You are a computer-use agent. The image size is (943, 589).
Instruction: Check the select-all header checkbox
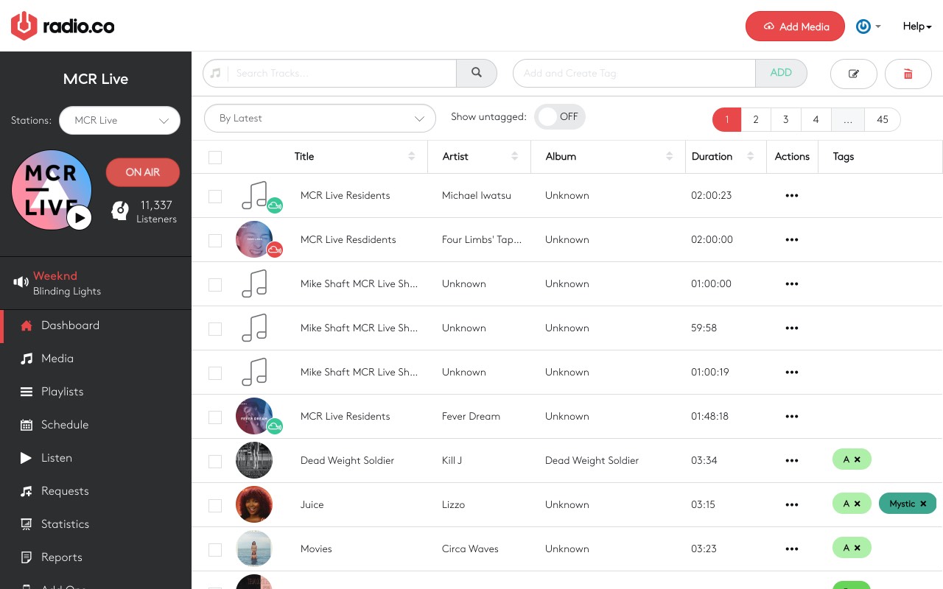pyautogui.click(x=215, y=157)
